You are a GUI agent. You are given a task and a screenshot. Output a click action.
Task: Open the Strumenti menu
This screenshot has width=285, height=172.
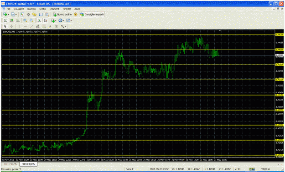coord(54,9)
